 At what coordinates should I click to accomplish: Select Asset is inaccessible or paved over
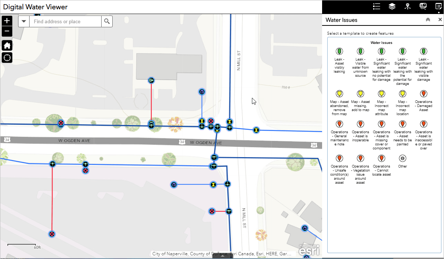[x=424, y=135]
